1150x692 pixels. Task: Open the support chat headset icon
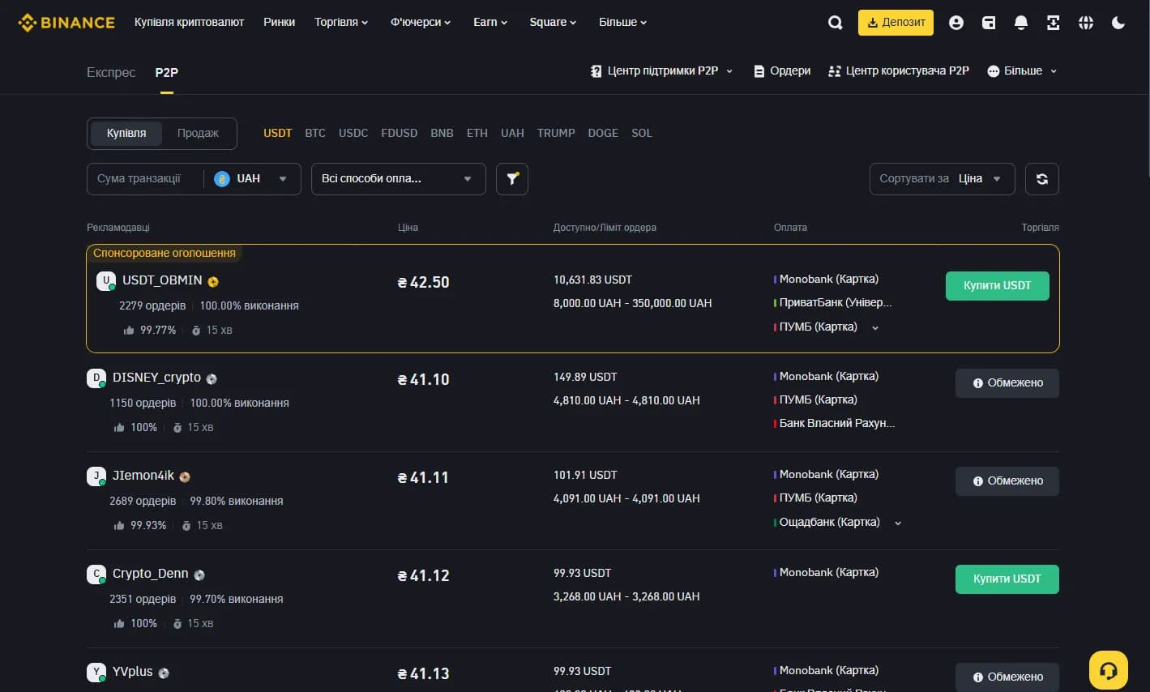[1109, 670]
